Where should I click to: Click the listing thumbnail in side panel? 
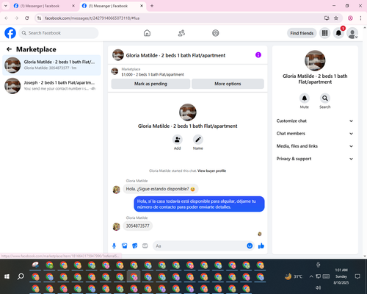(x=315, y=60)
